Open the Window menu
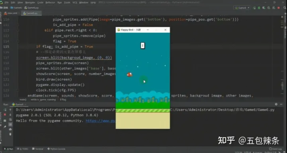The height and width of the screenshot is (153, 287). (84, 2)
